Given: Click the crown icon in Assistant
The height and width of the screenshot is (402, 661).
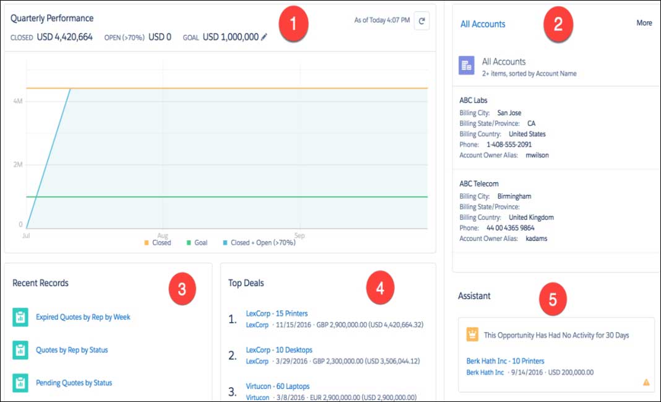Looking at the screenshot, I should [472, 335].
